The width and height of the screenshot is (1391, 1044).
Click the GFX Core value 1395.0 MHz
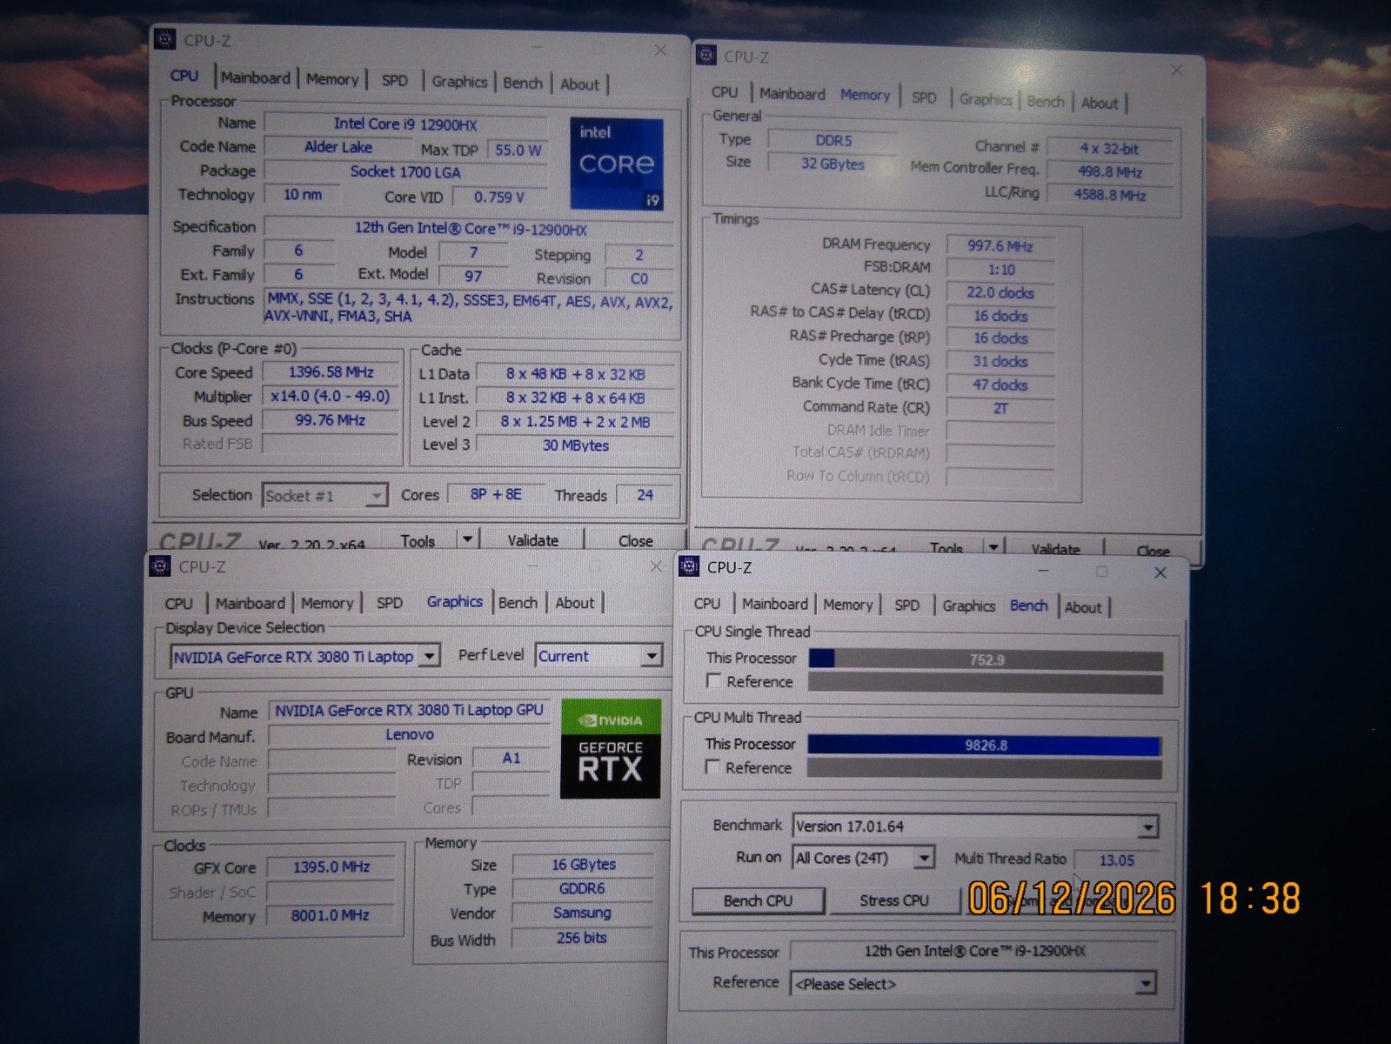coord(331,867)
